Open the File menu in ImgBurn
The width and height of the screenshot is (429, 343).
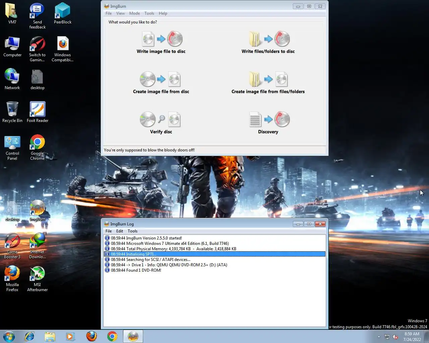tap(109, 13)
